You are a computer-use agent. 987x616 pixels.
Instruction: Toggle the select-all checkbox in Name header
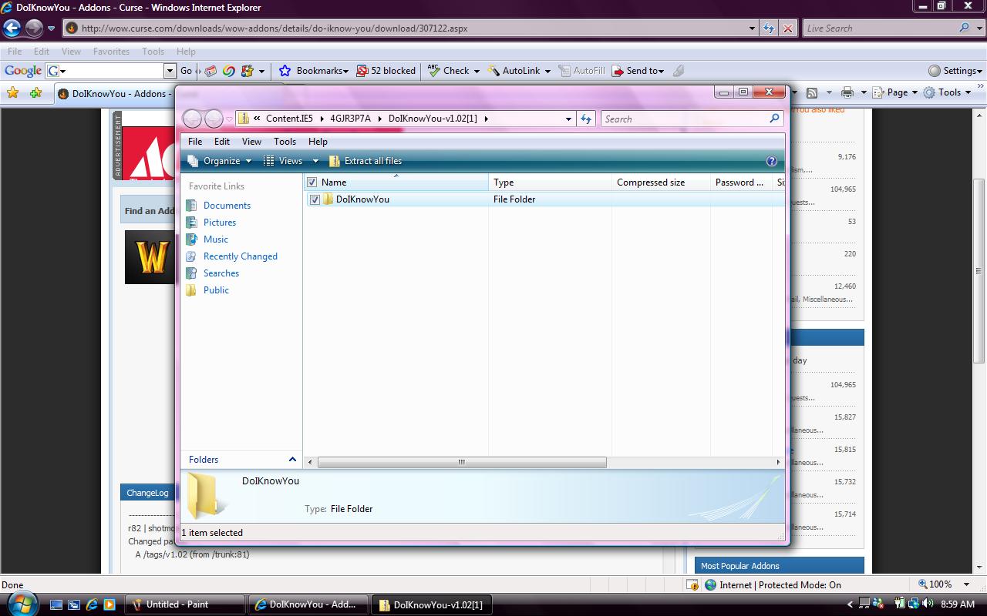pyautogui.click(x=312, y=182)
